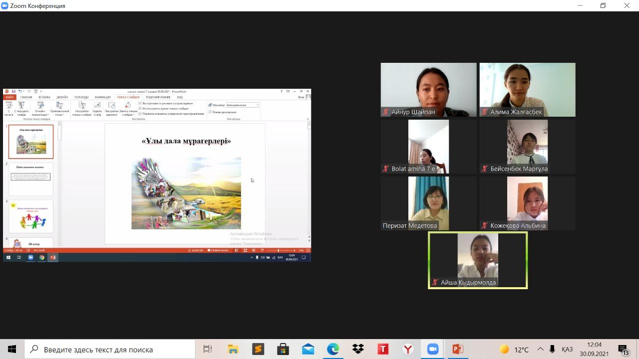Click the 'Скрыть слайд' icon
639x359 pixels.
click(97, 106)
